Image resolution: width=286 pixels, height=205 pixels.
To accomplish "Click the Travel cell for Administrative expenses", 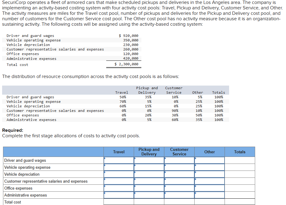I will click(x=119, y=195).
